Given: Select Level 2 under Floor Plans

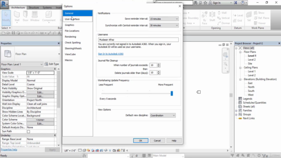Looking at the screenshot, I should point(252,60).
